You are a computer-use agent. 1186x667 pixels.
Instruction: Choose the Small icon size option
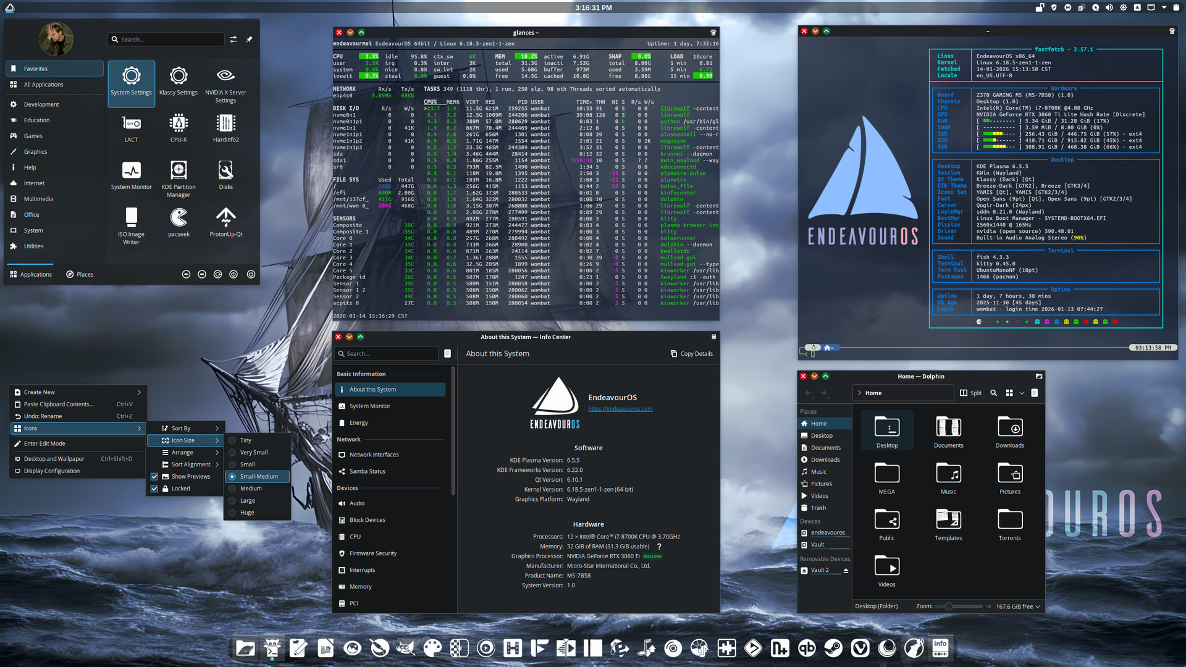257,464
